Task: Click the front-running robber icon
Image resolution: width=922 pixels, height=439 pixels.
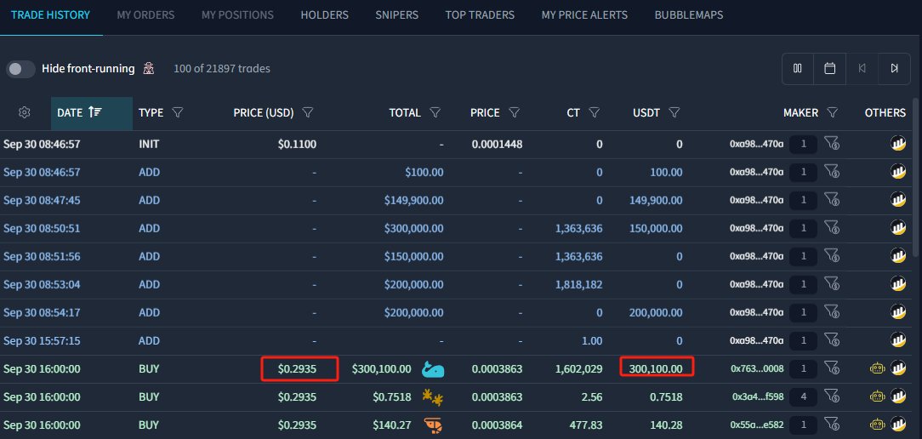Action: click(x=149, y=69)
